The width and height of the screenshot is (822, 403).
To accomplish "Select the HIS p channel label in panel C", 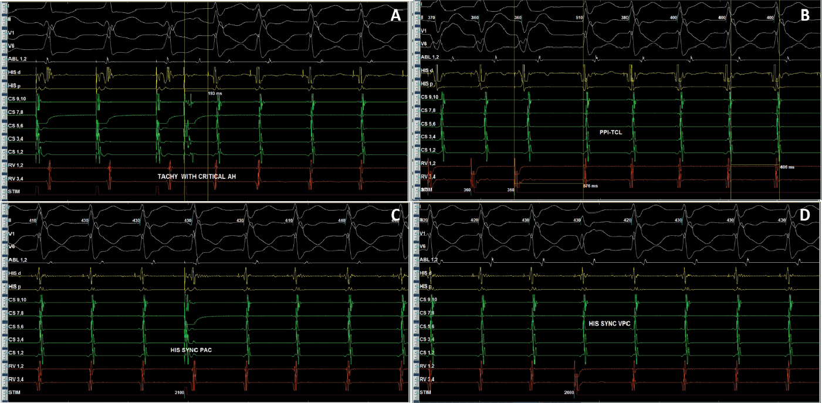I will pyautogui.click(x=16, y=287).
